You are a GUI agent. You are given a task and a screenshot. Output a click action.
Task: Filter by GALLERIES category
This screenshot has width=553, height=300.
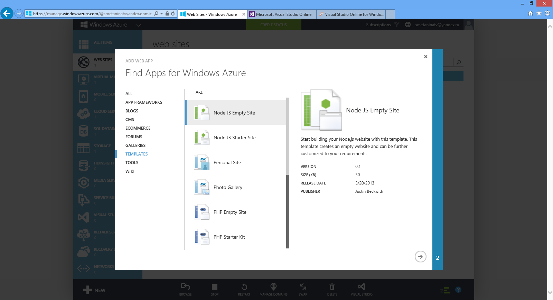tap(135, 146)
